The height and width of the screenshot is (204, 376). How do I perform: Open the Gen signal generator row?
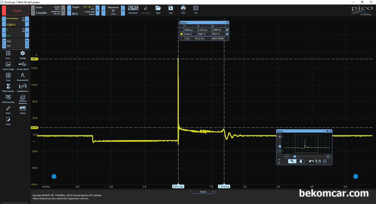16,41
